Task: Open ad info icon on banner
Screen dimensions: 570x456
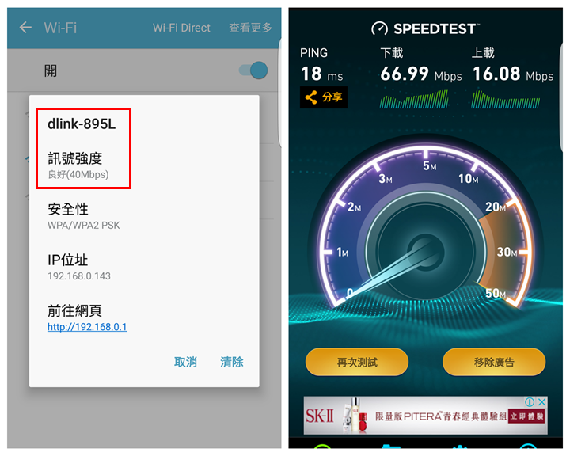Action: tap(530, 402)
